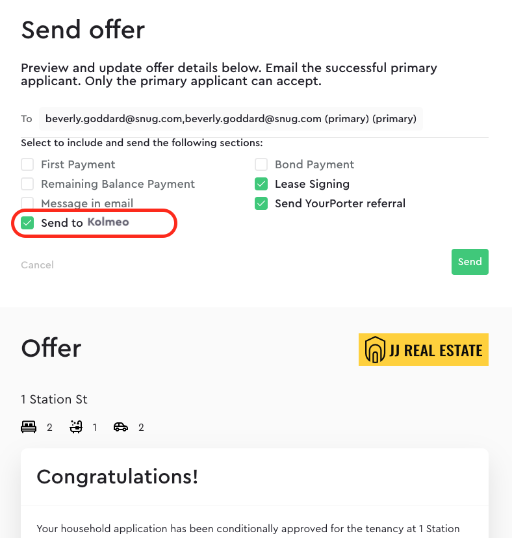The image size is (512, 538).
Task: Click the Congratulations! heading
Action: pyautogui.click(x=118, y=477)
